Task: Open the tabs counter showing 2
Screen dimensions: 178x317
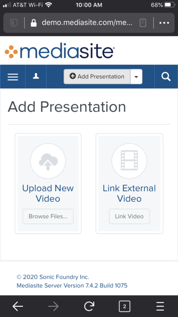Action: [125, 306]
